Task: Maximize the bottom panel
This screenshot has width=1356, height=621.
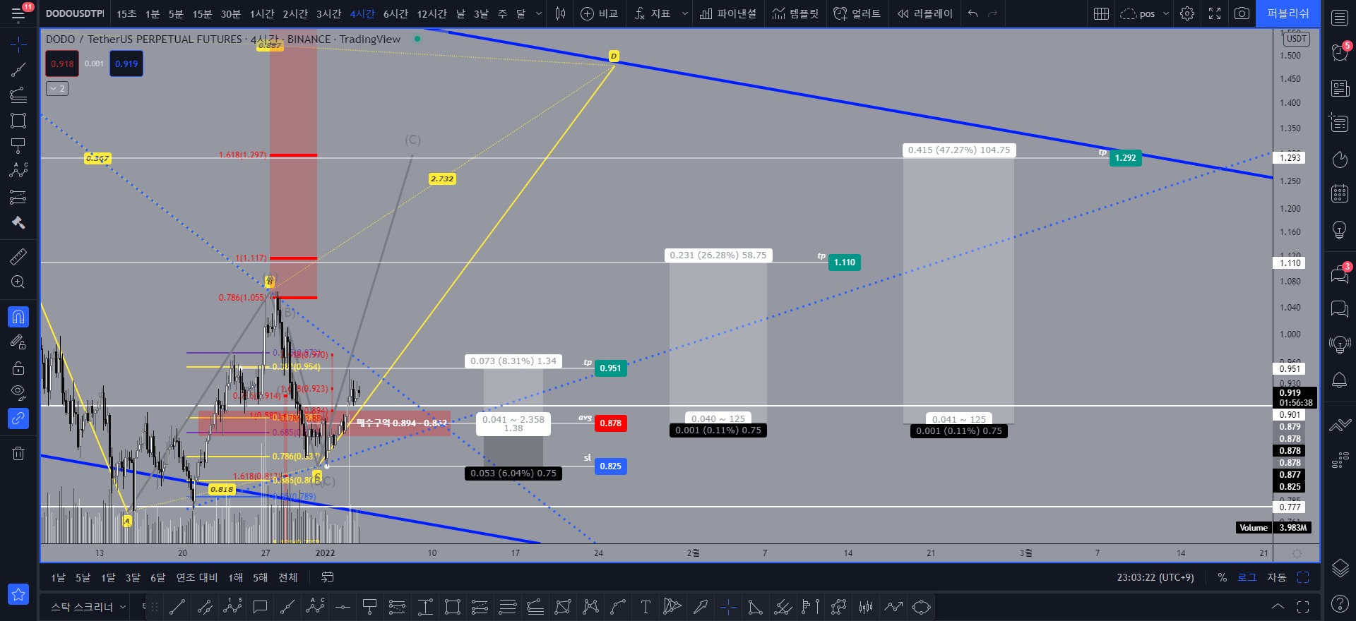Action: tap(1303, 607)
